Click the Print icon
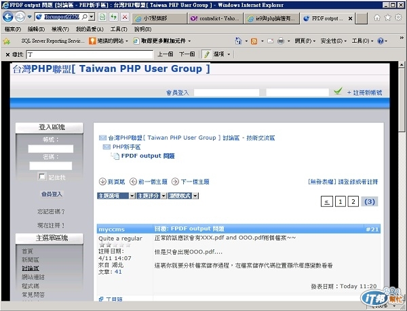 [281, 41]
